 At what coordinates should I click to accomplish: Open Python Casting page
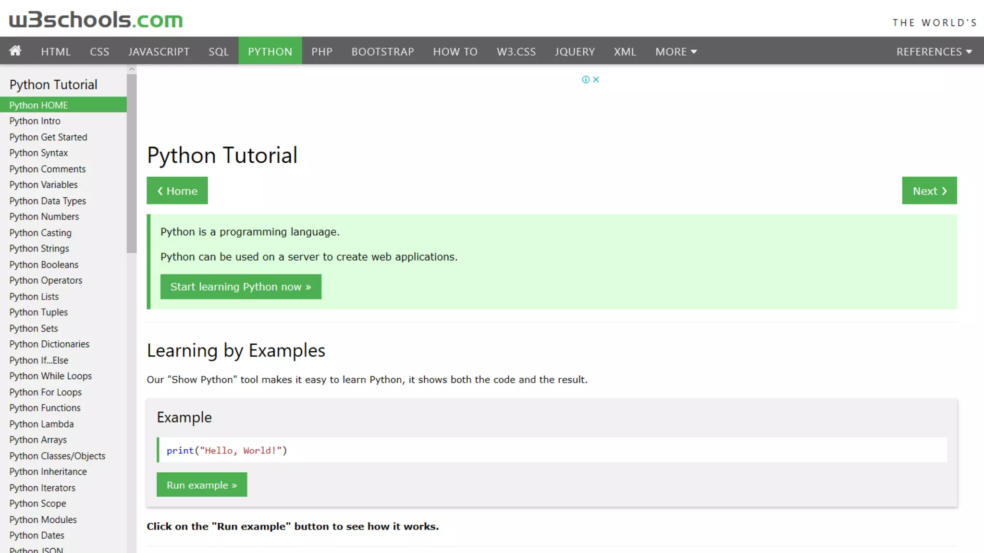pos(63,233)
